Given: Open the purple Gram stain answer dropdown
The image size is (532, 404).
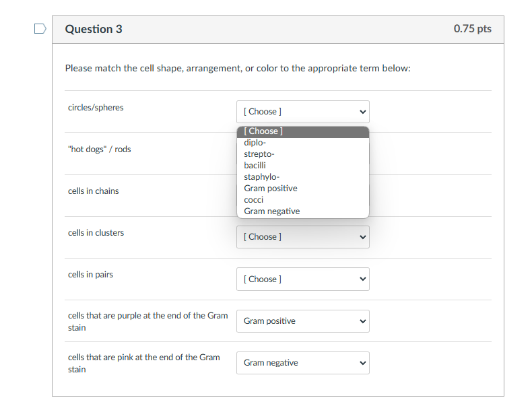Looking at the screenshot, I should (302, 321).
